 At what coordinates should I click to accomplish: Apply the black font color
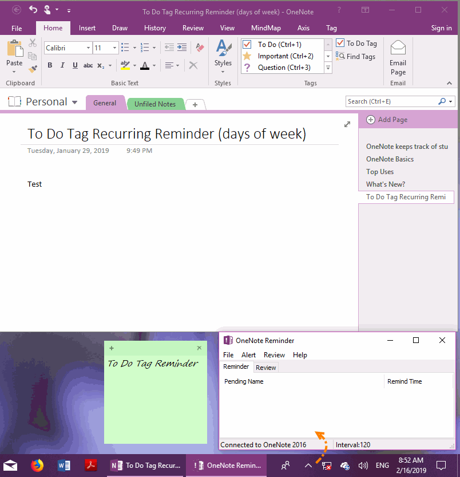145,65
